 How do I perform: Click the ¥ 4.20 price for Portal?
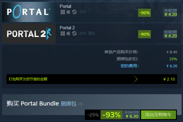click(171, 14)
